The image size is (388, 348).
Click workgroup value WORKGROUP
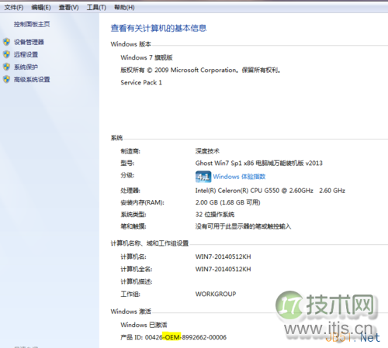pyautogui.click(x=216, y=294)
